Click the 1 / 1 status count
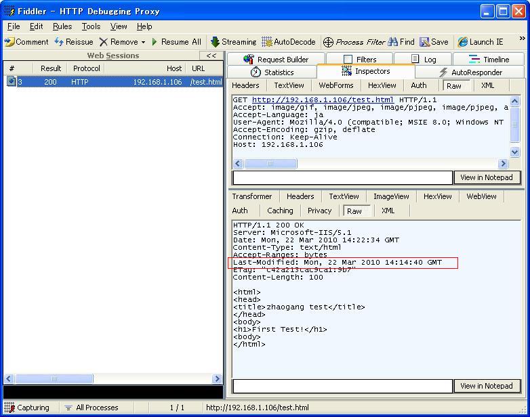 [x=177, y=408]
